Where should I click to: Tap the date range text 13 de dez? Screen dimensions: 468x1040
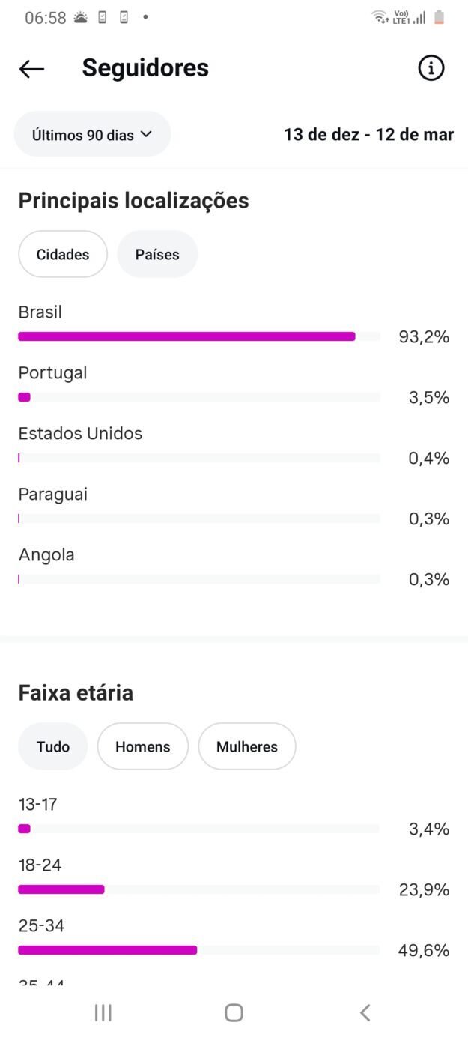368,135
